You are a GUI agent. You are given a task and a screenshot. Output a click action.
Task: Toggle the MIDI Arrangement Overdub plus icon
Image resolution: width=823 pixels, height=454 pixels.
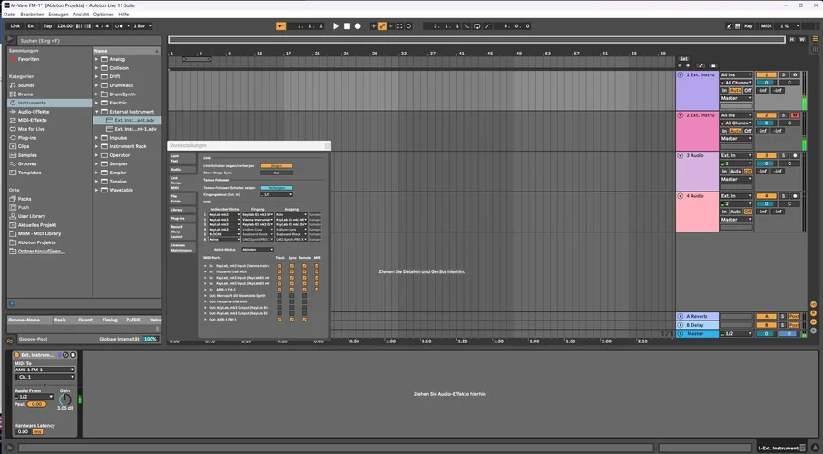373,25
